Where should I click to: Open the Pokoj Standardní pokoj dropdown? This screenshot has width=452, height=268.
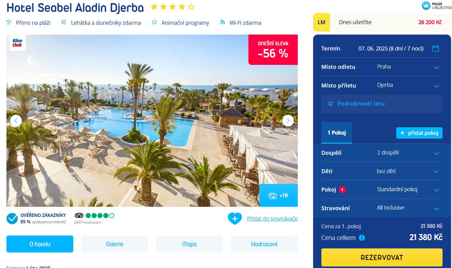[382, 190]
